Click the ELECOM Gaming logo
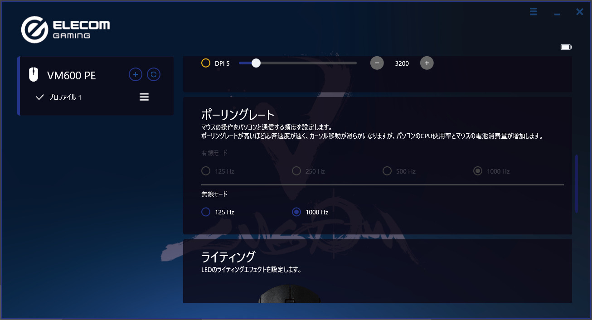Screen dimensions: 592x320 click(x=65, y=29)
